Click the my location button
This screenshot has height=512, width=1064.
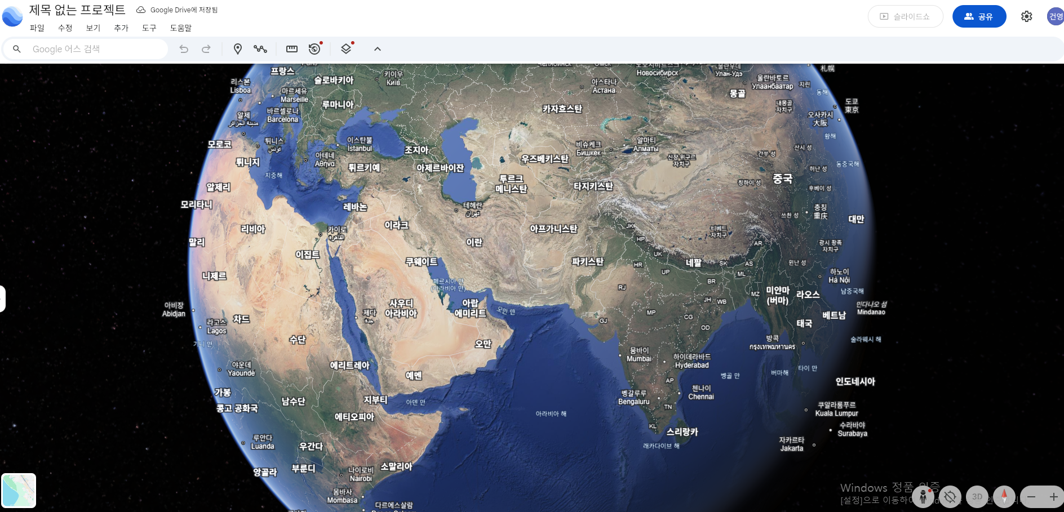[950, 497]
